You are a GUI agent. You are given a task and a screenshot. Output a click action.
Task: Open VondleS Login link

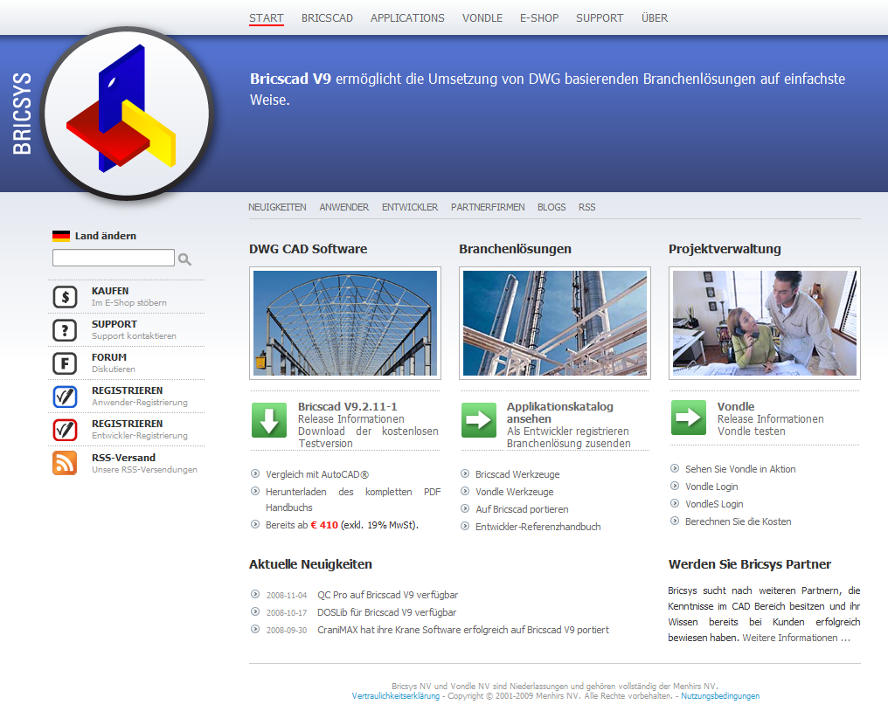point(713,504)
